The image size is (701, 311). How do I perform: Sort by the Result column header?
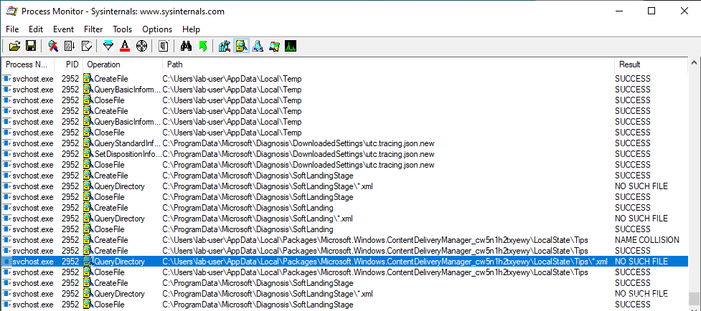pos(651,64)
